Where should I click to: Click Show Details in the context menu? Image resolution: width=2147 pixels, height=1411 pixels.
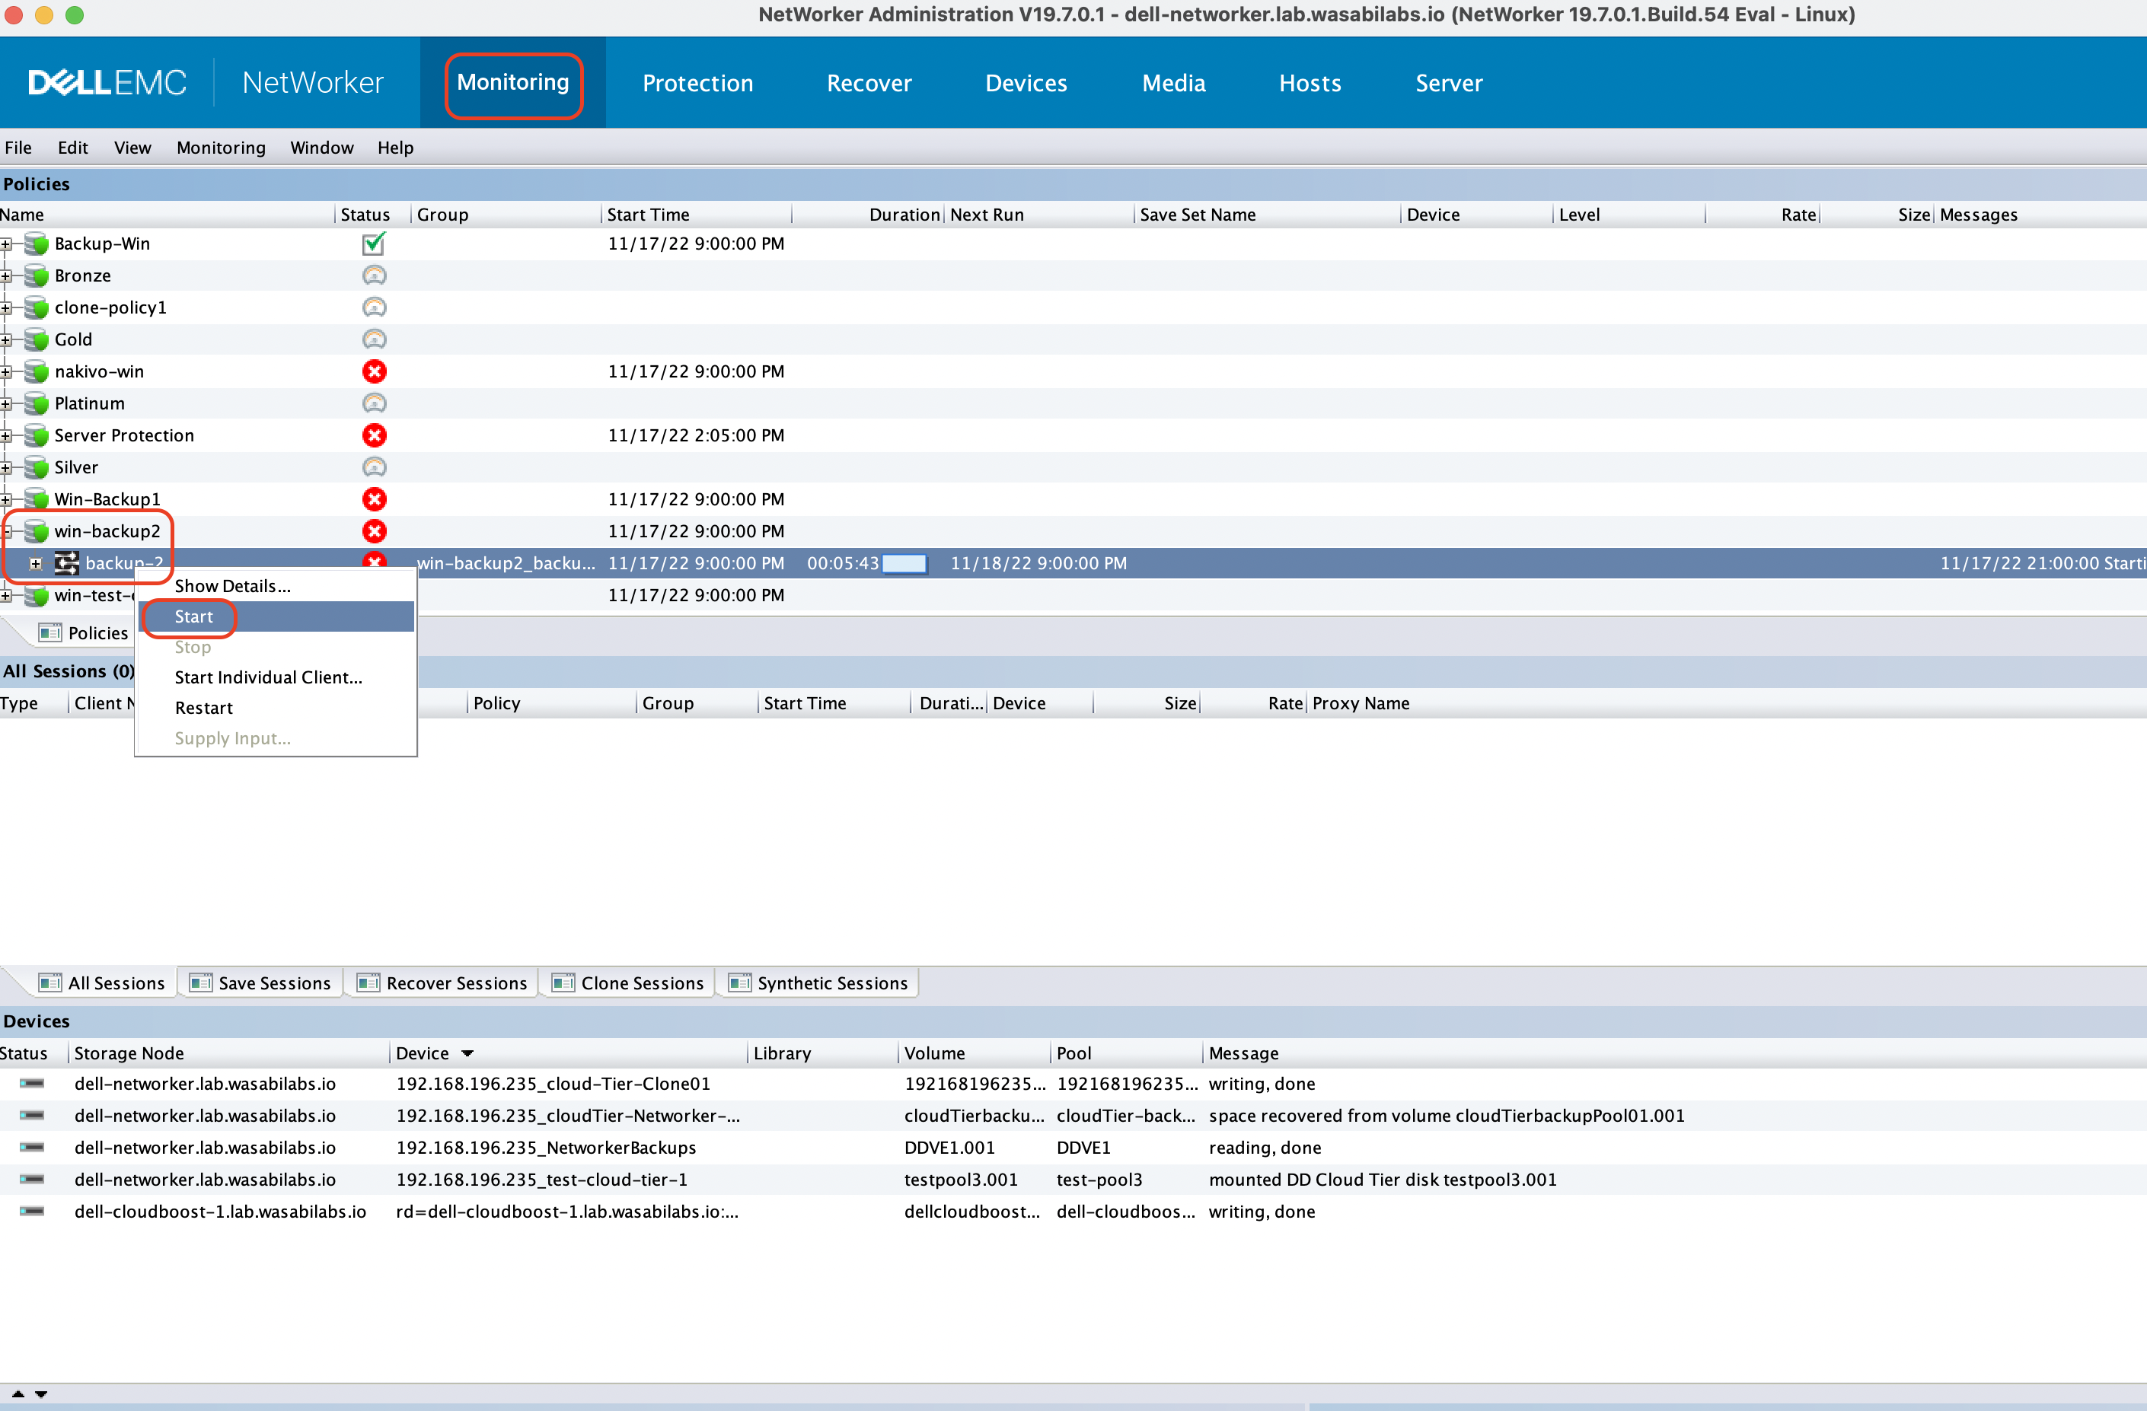(x=233, y=584)
